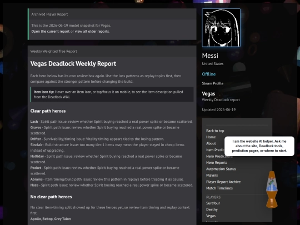The width and height of the screenshot is (300, 225).
Task: Click the Offline status text
Action: click(209, 74)
